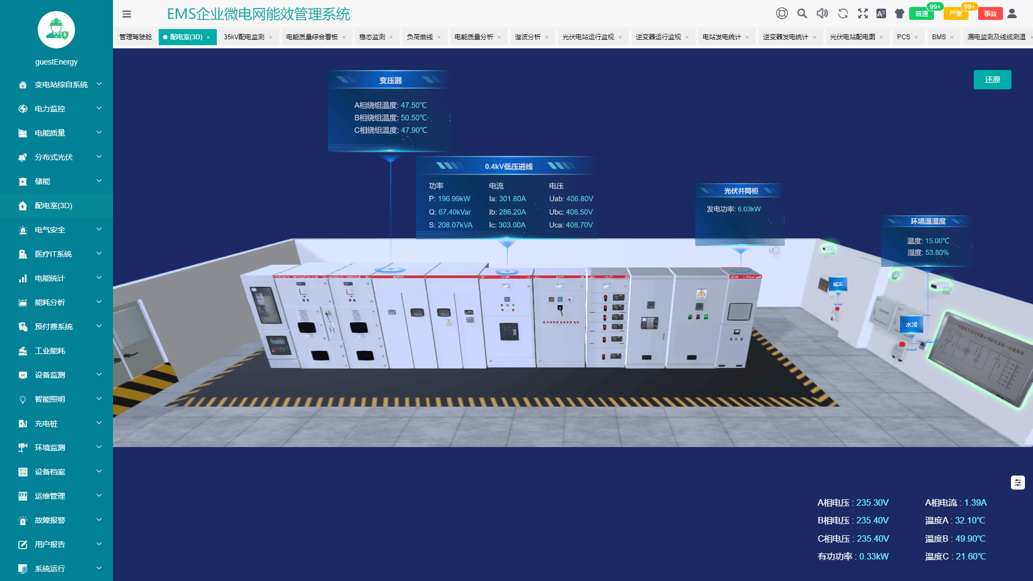Screen dimensions: 1033x581
Task: Enter fullscreen with the expand arrows icon
Action: [862, 13]
